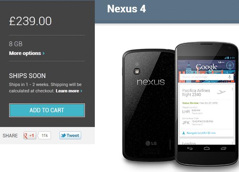
Task: Tap the microphone icon in Google search bar
Action: pos(229,77)
